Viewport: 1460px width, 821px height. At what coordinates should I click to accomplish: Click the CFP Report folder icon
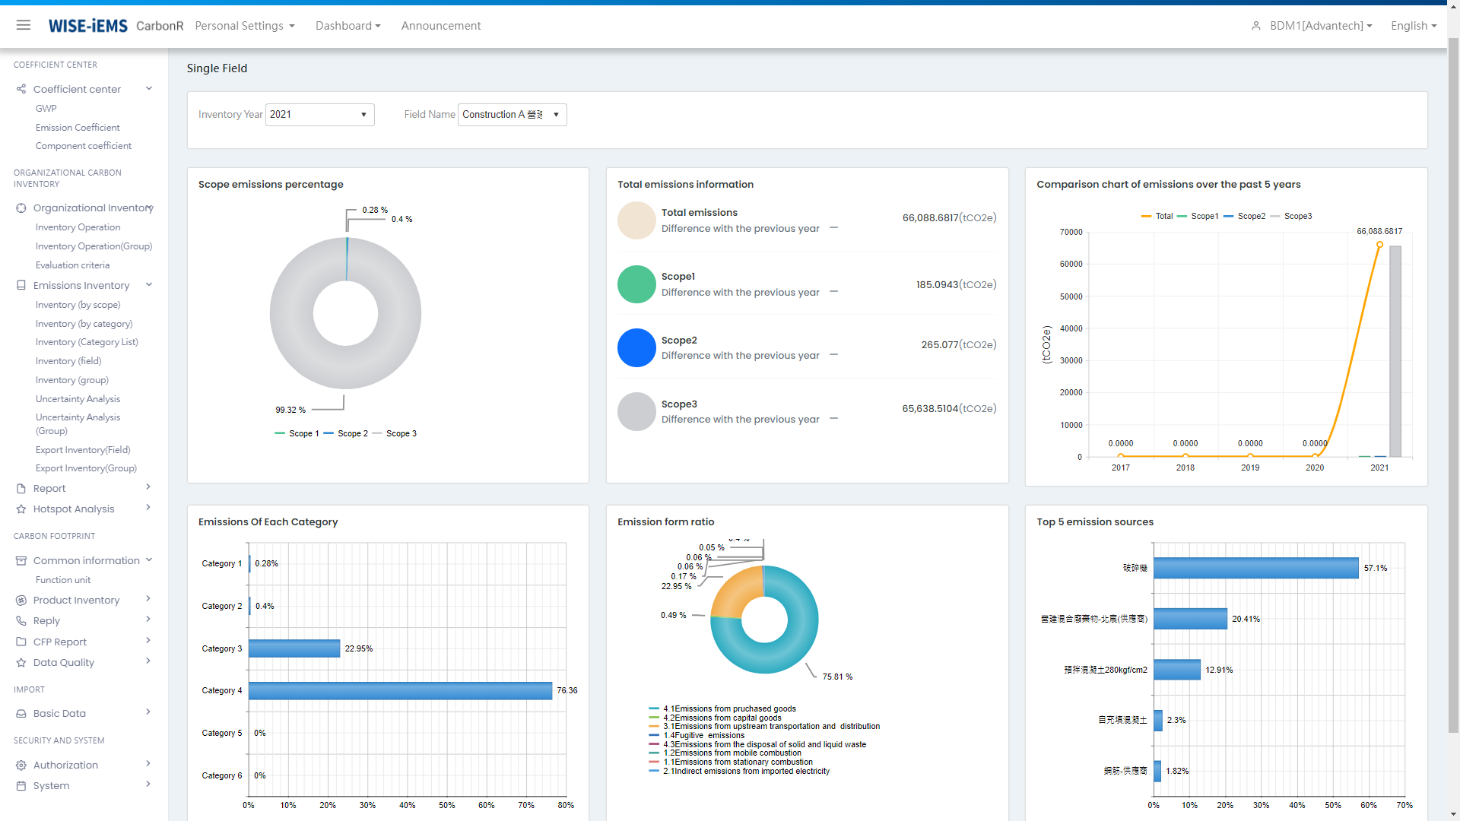click(x=21, y=642)
